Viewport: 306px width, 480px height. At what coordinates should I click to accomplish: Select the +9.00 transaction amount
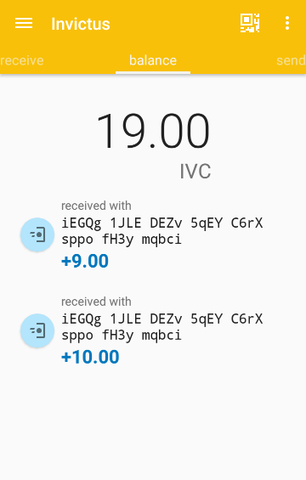point(85,261)
